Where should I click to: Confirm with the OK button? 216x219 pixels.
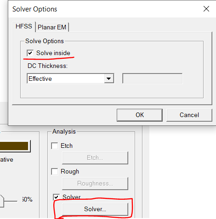140,115
